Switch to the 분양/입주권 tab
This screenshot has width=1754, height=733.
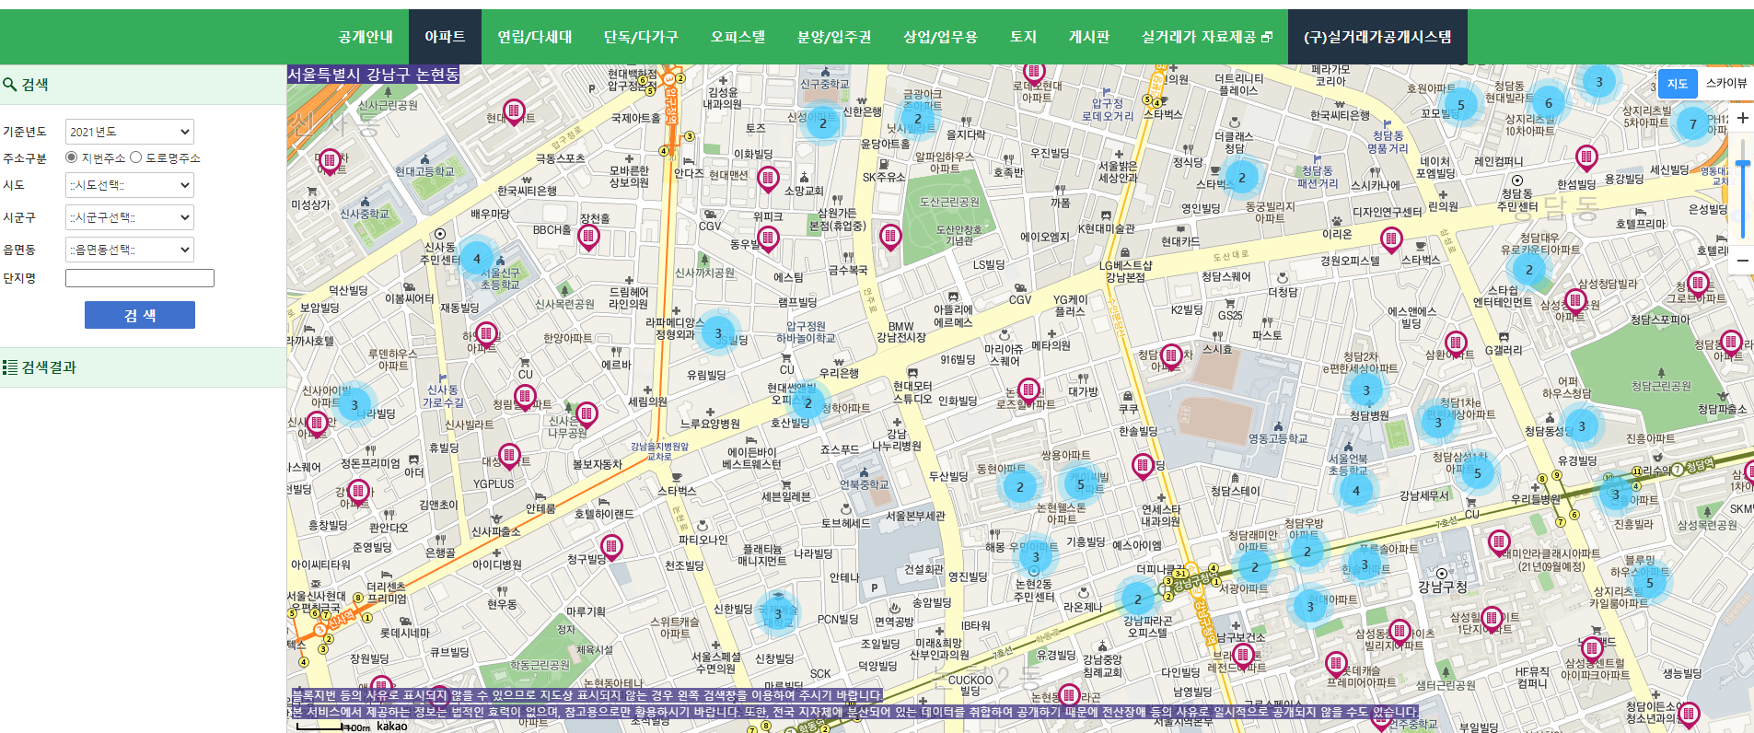pyautogui.click(x=834, y=37)
